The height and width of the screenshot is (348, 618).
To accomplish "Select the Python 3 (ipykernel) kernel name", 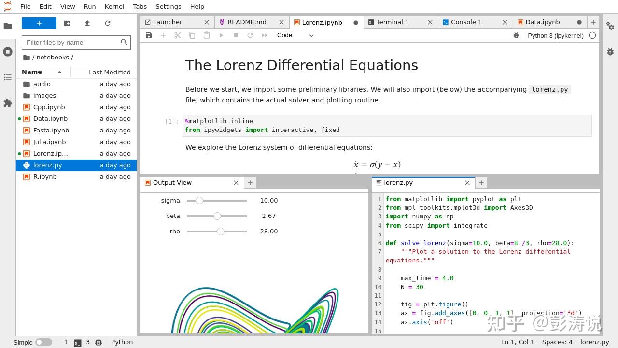I will coord(555,35).
